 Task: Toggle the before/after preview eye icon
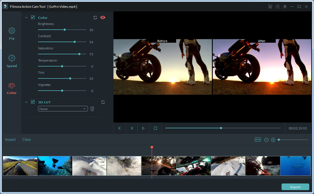[x=103, y=17]
